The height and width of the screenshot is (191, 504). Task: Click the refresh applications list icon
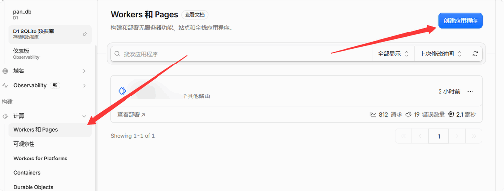coord(475,54)
